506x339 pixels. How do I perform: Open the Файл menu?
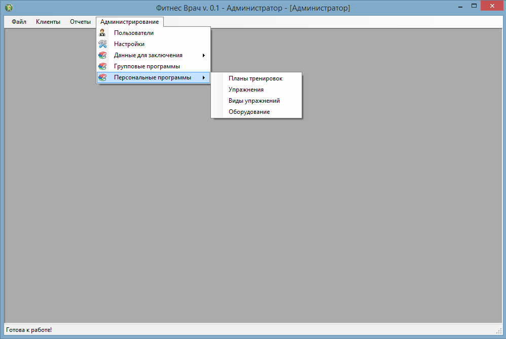pos(19,22)
